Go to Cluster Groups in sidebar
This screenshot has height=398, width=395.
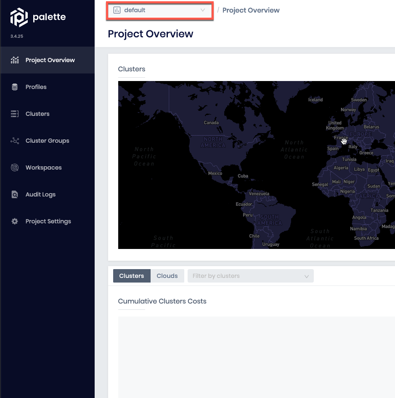coord(47,141)
